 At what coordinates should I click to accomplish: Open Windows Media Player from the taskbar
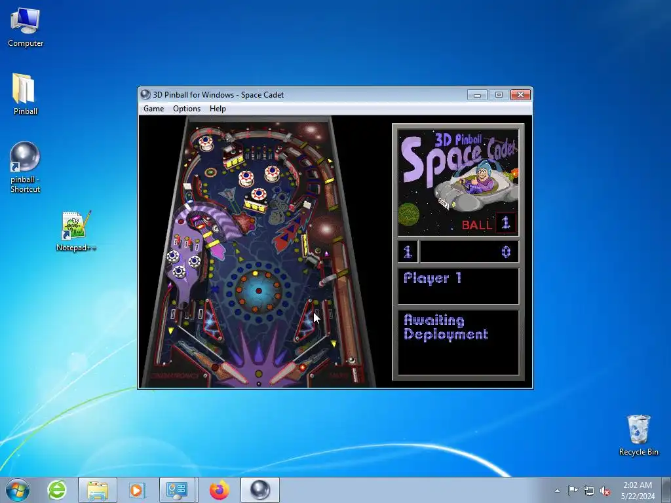coord(136,490)
